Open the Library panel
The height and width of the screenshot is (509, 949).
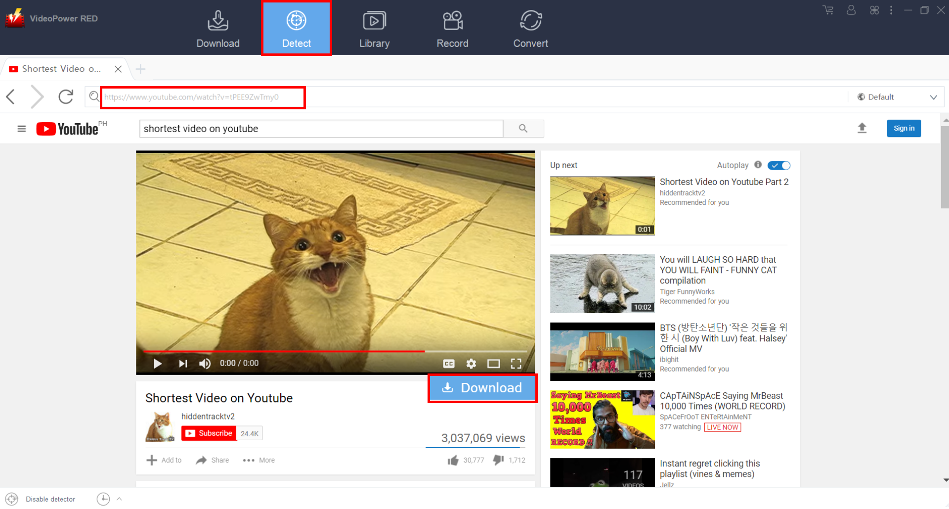pyautogui.click(x=374, y=28)
